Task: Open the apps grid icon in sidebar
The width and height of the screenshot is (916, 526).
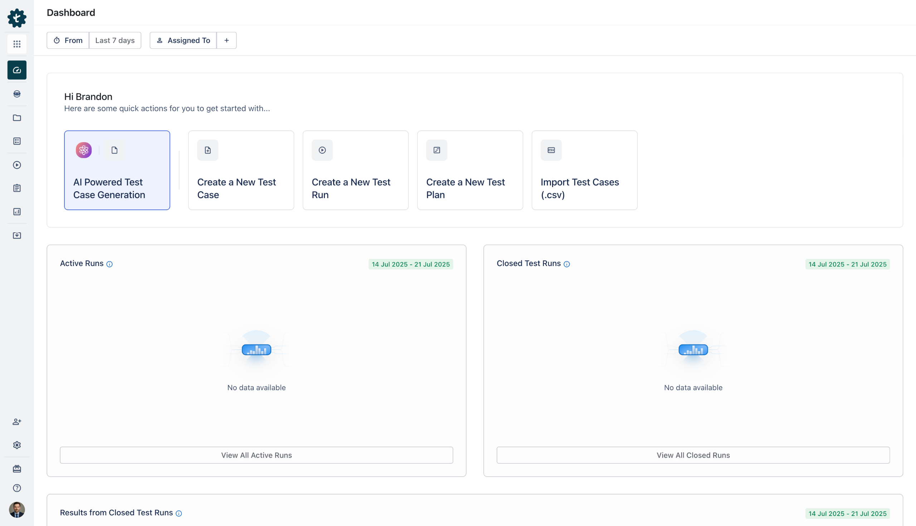Action: pos(17,44)
